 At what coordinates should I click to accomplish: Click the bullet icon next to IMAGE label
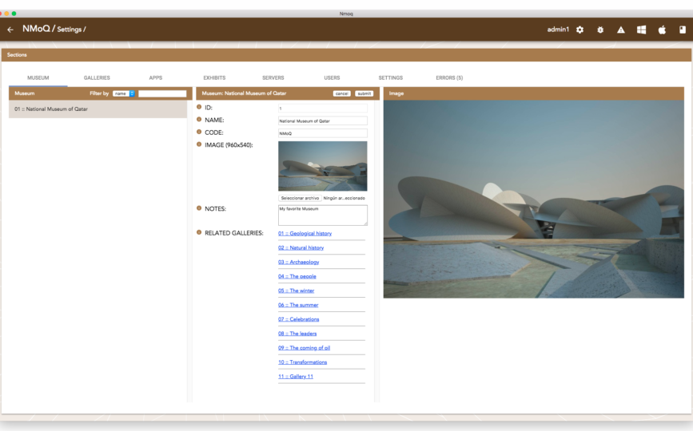point(199,144)
